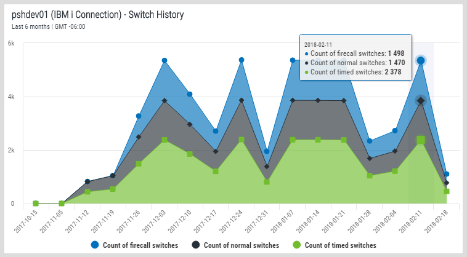Hide the Count of normal switches series via its legend label
467x257 pixels.
(x=241, y=245)
